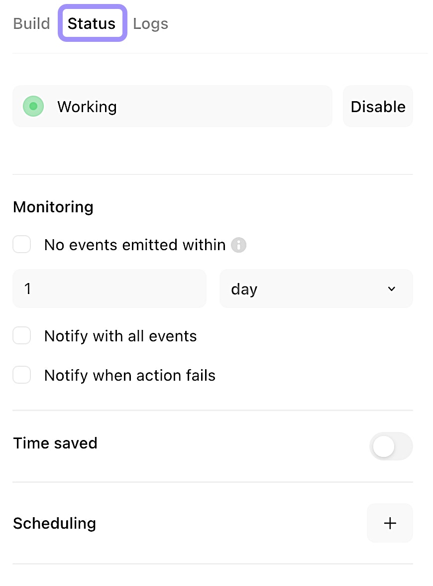Click the green Working status indicator
The height and width of the screenshot is (586, 433).
pos(33,106)
